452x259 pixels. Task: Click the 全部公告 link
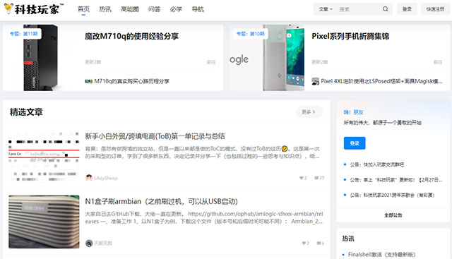tap(393, 215)
